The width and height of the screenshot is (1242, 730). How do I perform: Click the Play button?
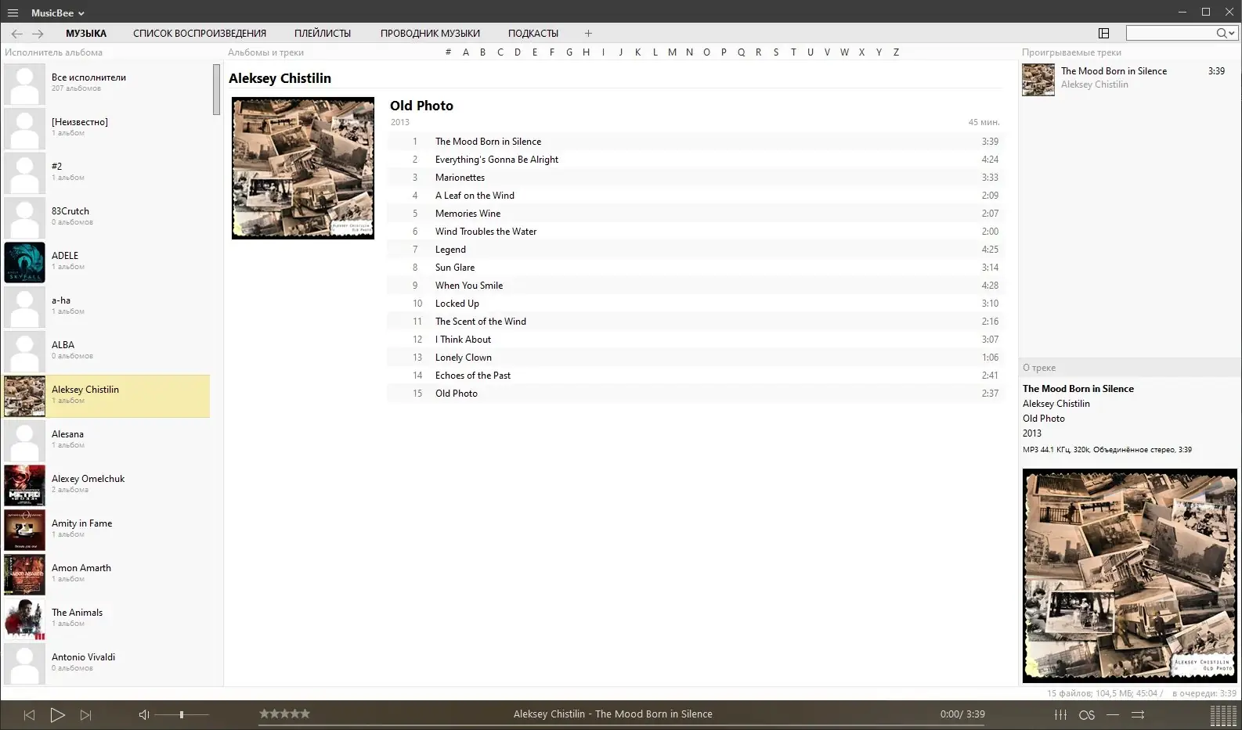57,714
